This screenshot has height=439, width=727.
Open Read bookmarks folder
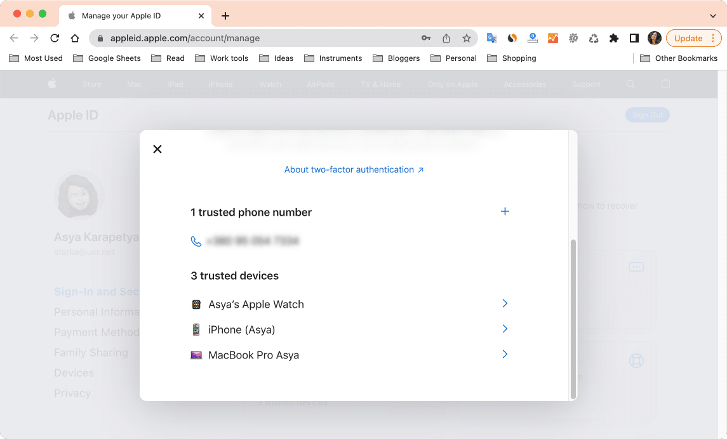click(x=168, y=58)
